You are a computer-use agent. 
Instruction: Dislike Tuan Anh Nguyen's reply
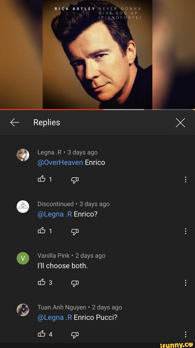point(75,334)
